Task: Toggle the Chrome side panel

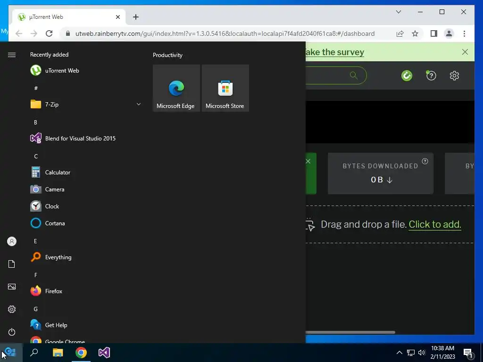Action: (434, 33)
